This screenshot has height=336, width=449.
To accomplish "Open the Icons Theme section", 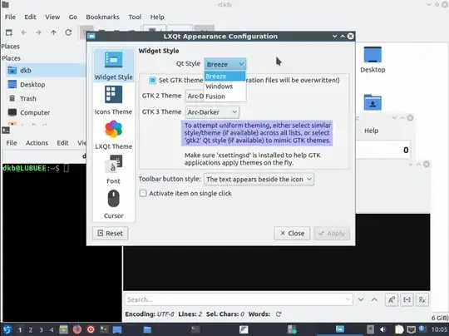I will pyautogui.click(x=114, y=101).
